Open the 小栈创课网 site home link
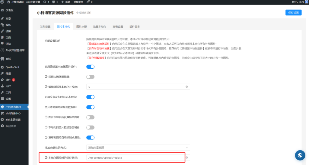 15,2
